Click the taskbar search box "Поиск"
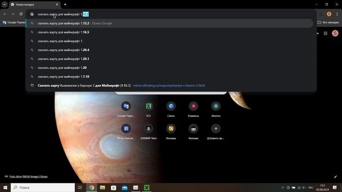Viewport: 342px width, 192px height. (x=43, y=187)
